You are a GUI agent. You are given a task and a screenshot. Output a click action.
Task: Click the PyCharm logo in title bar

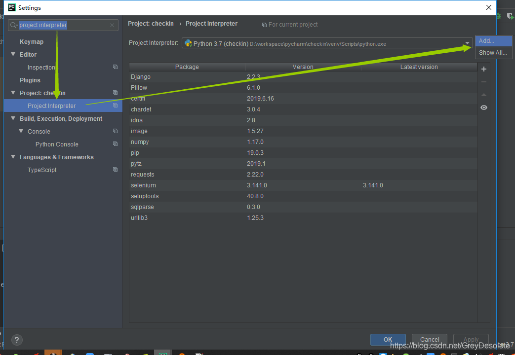pos(12,7)
